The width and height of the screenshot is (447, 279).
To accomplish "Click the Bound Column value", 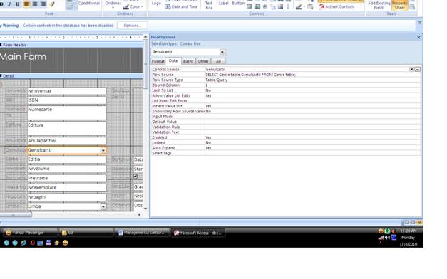I will point(313,85).
